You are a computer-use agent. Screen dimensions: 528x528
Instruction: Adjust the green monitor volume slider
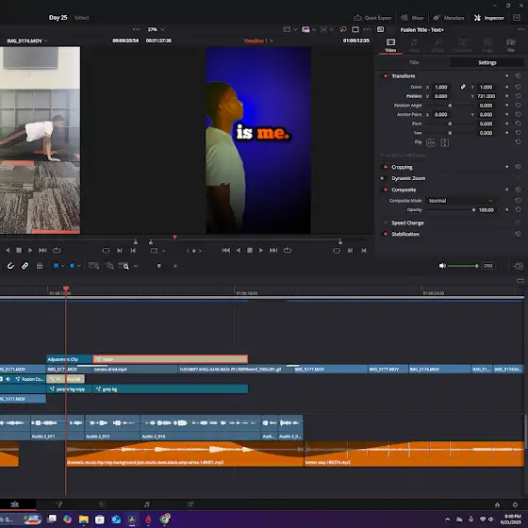[x=463, y=266]
